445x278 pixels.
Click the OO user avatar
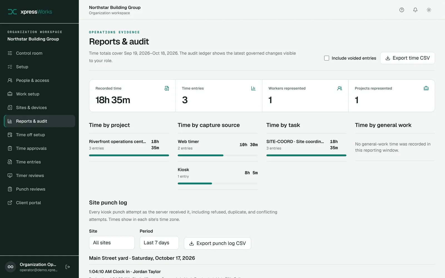click(11, 267)
